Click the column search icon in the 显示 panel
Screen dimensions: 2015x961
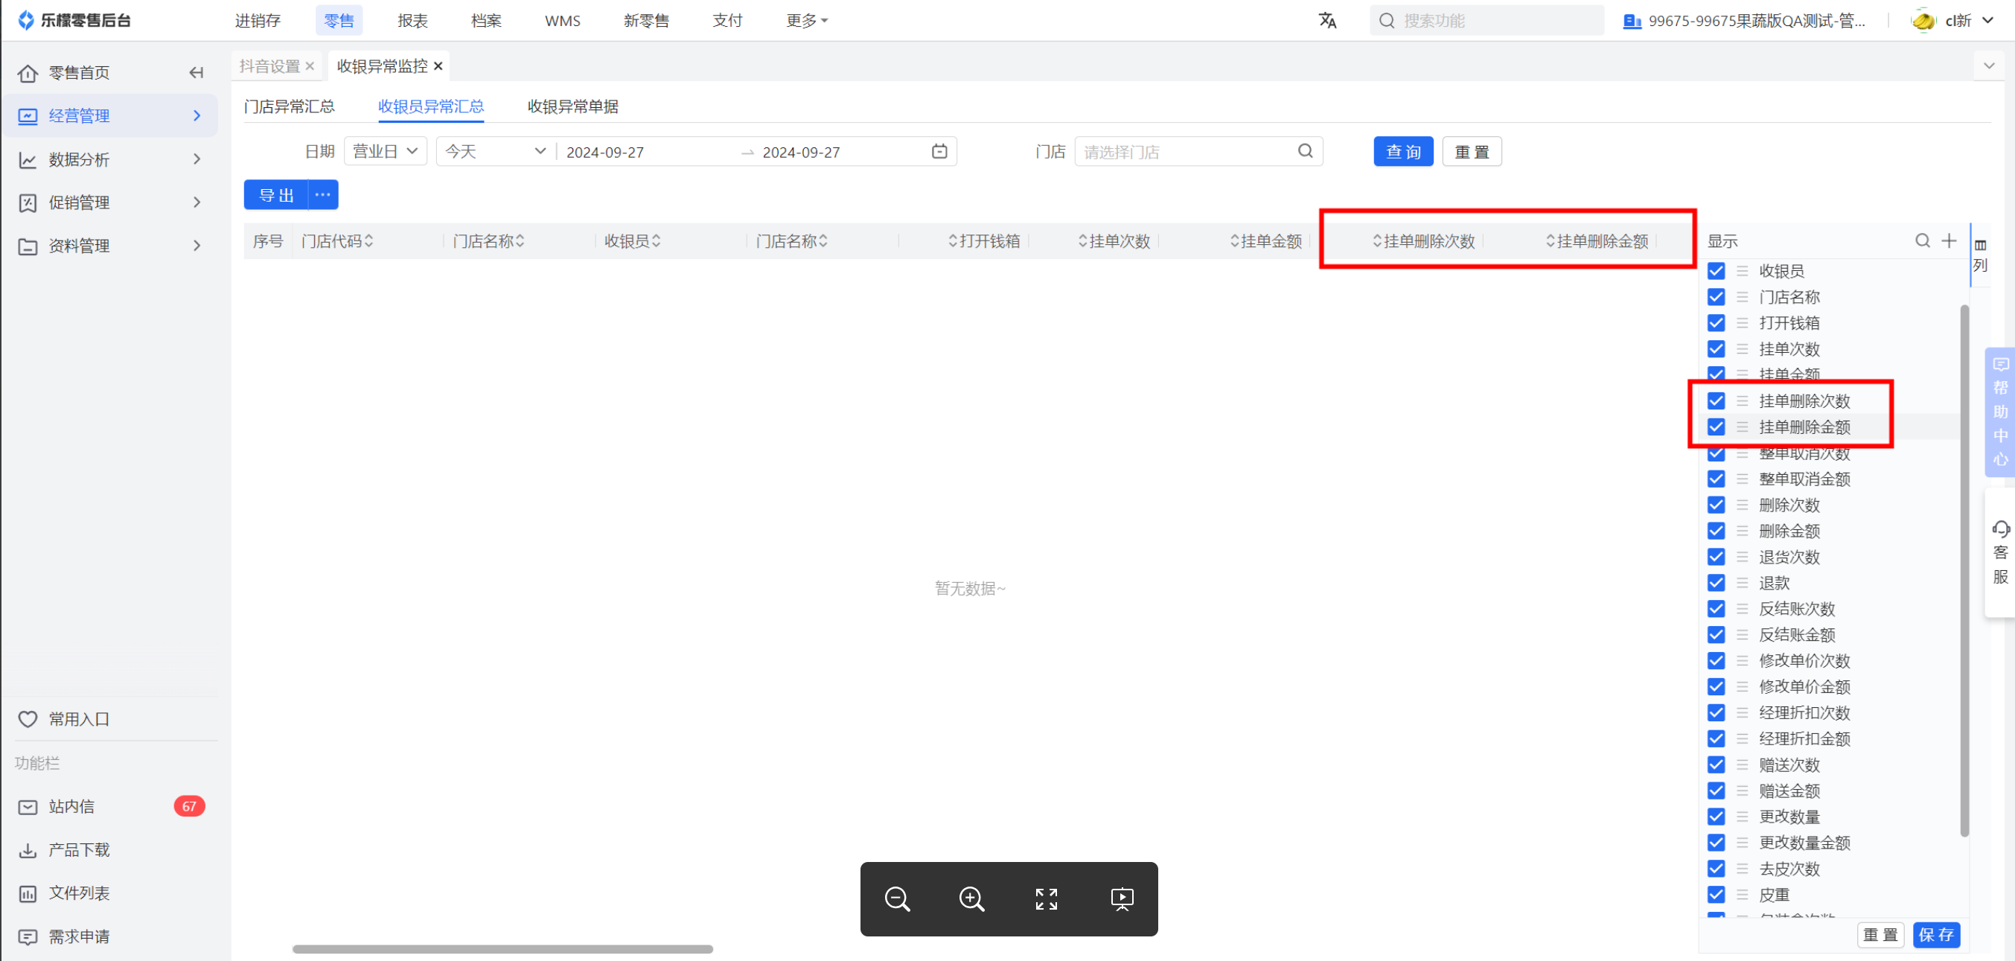(x=1922, y=241)
